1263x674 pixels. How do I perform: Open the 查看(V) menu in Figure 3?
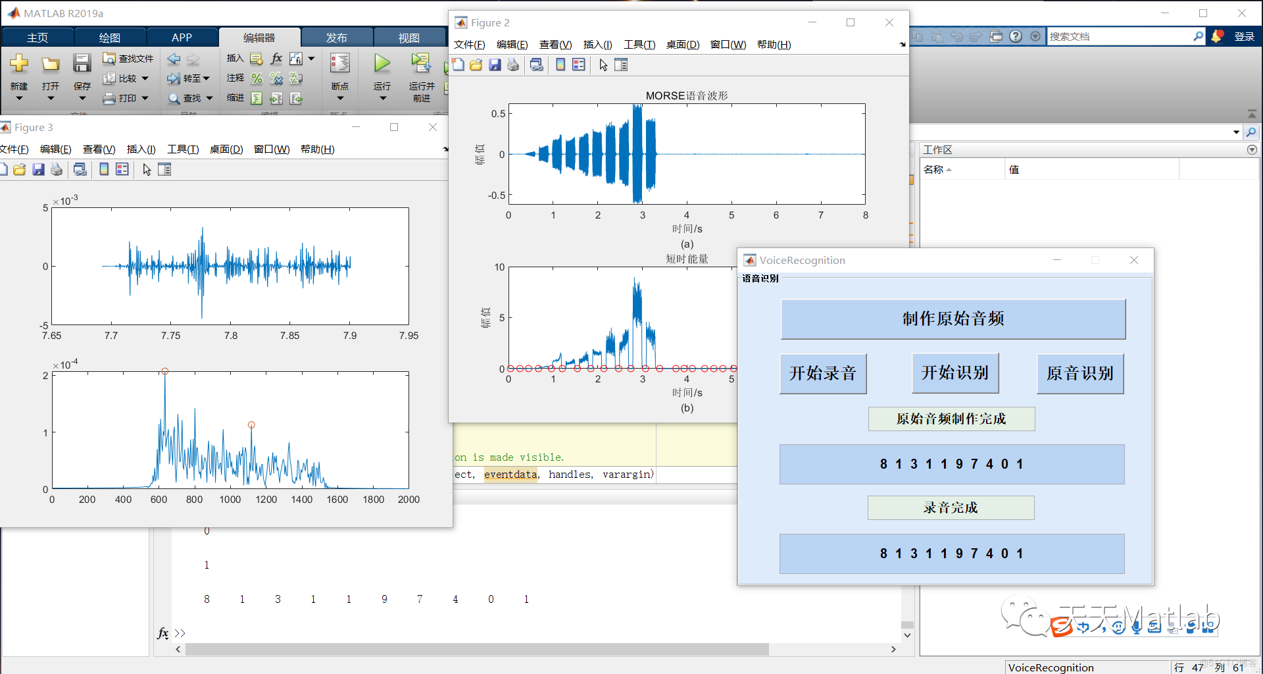click(99, 149)
